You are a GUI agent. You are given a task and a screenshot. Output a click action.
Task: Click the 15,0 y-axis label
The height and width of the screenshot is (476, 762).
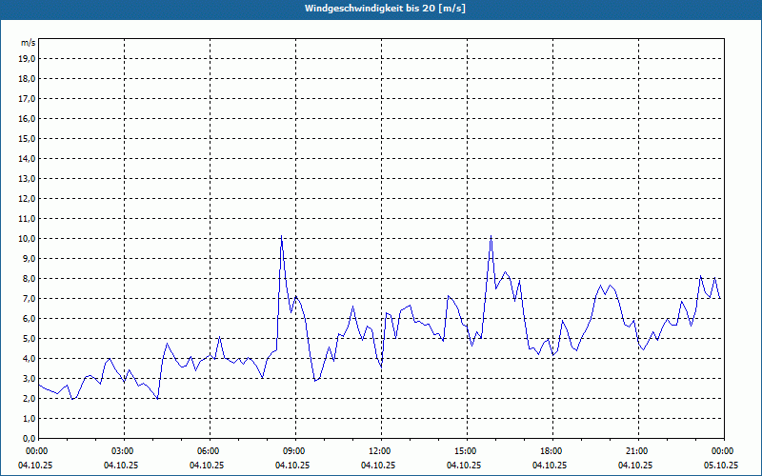[x=27, y=138]
